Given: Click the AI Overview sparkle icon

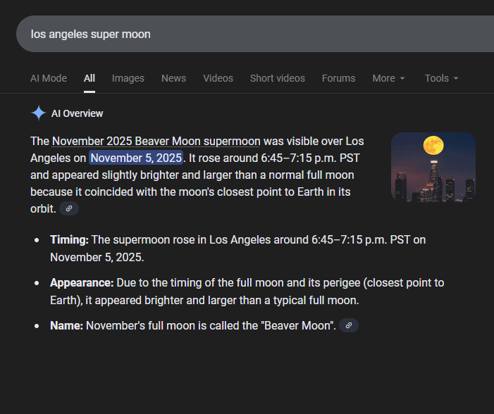Looking at the screenshot, I should (x=38, y=113).
